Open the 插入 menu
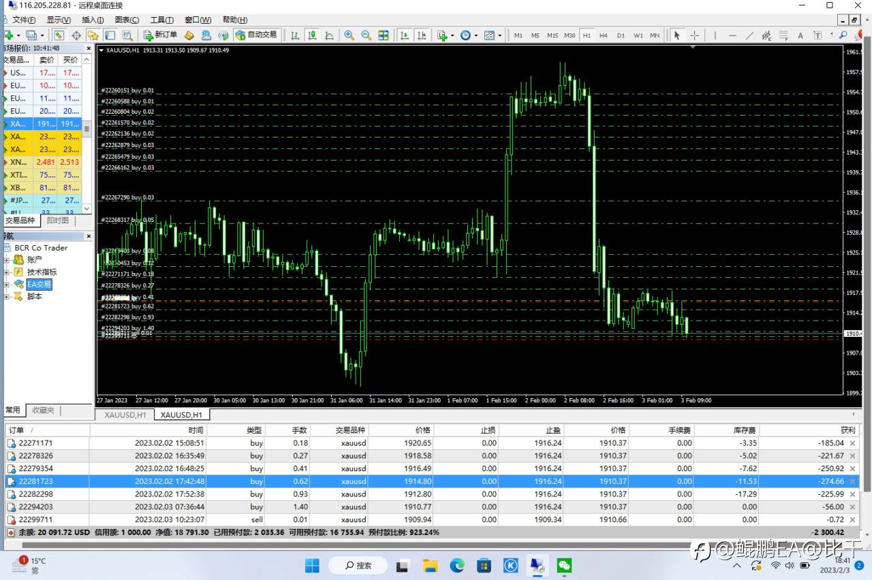 [x=93, y=20]
